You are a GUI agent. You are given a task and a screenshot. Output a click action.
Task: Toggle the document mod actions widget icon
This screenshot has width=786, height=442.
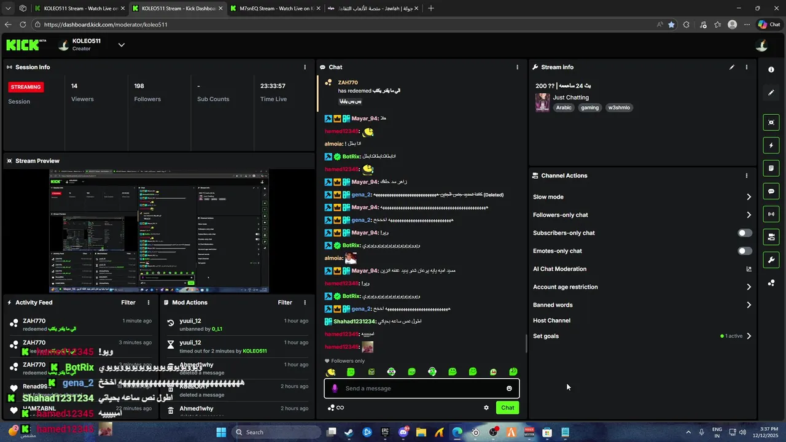(771, 168)
